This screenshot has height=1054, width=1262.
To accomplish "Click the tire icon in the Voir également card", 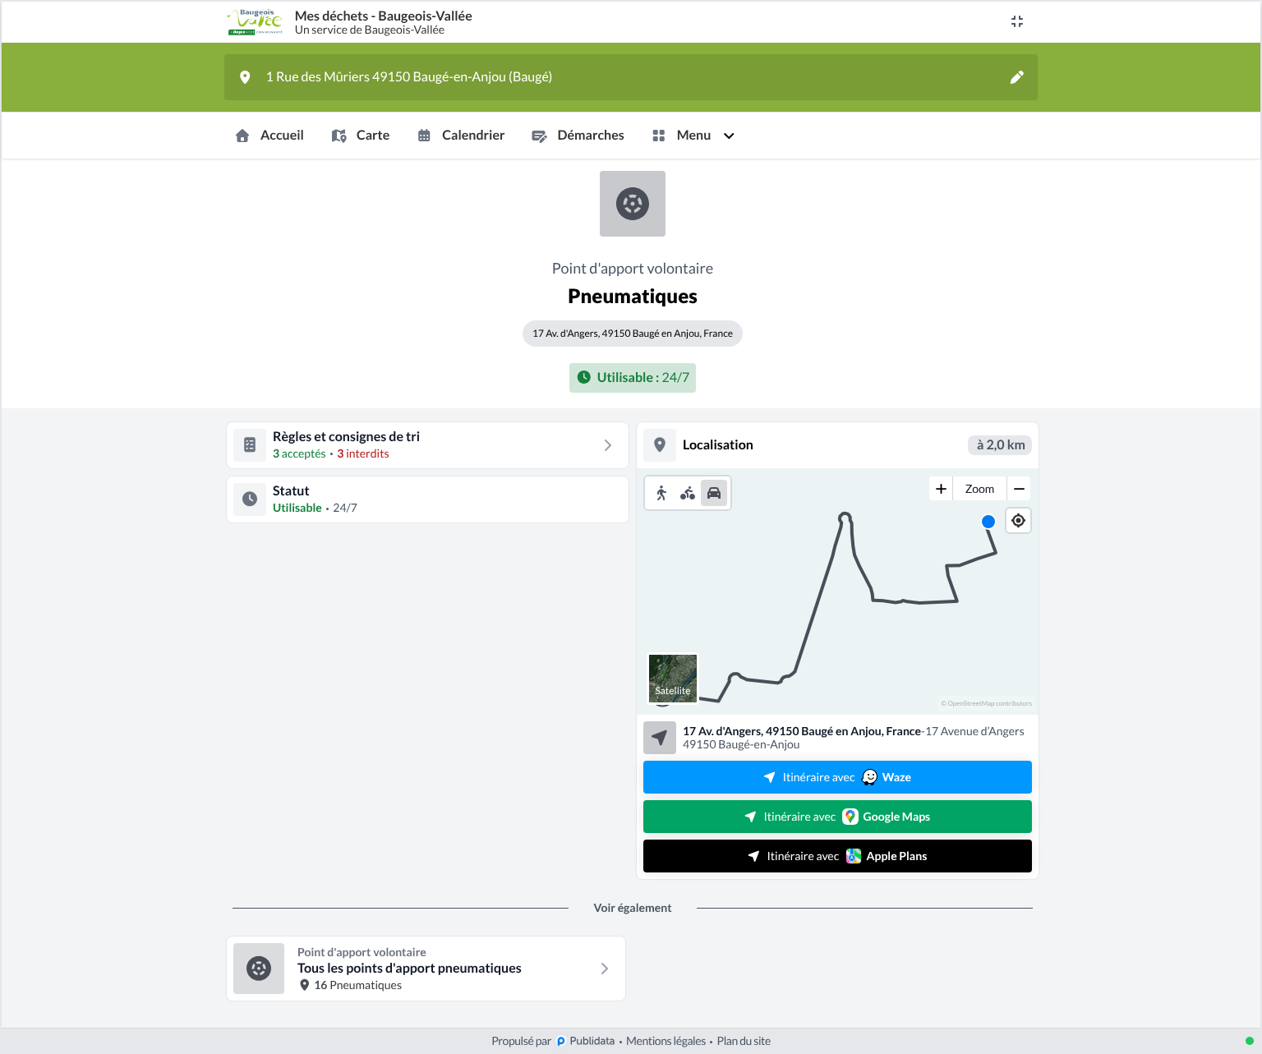I will coord(259,969).
